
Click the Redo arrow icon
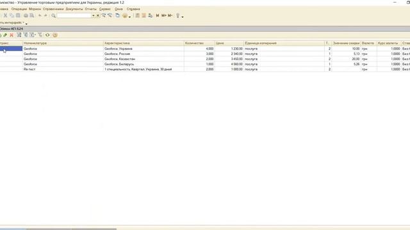coord(45,15)
